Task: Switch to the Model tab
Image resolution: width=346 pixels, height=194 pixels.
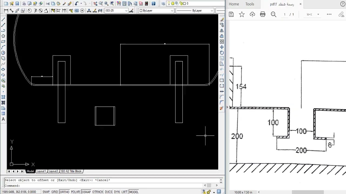Action: [30, 171]
